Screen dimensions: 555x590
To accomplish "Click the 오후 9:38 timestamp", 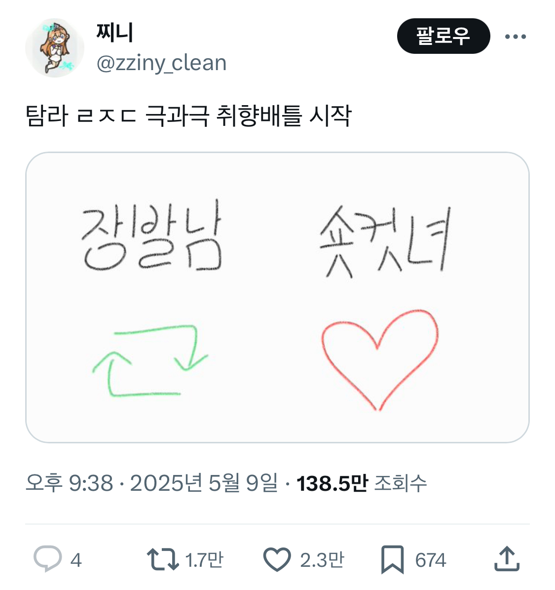I will click(69, 483).
